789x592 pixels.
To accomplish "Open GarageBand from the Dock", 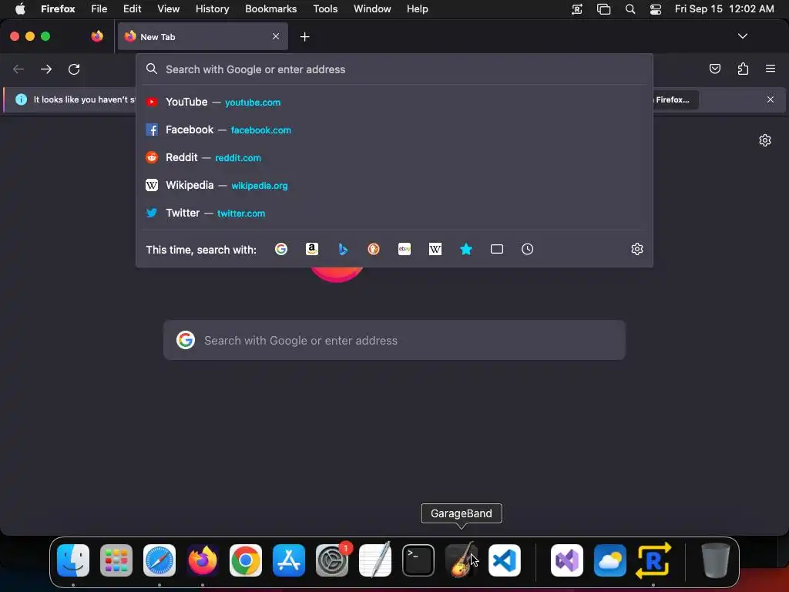I will (462, 560).
